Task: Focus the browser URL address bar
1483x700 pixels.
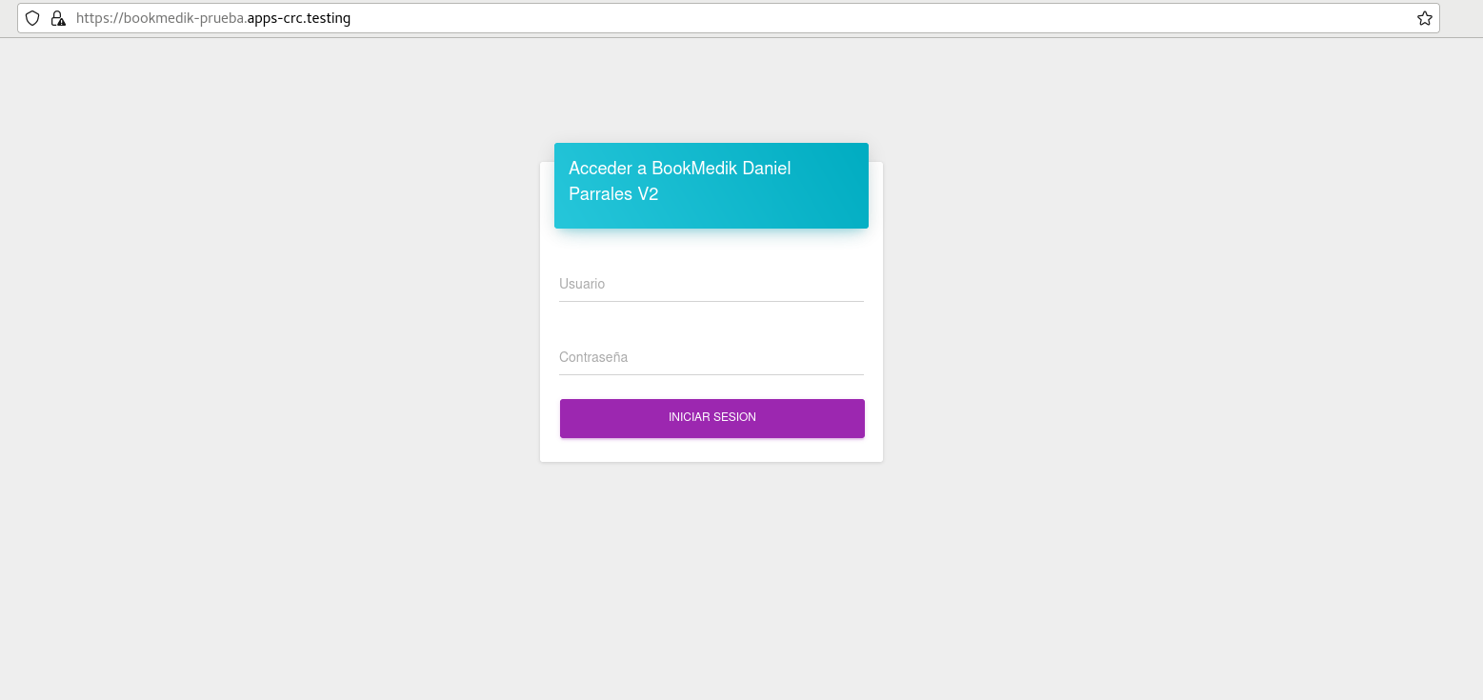Action: (729, 18)
